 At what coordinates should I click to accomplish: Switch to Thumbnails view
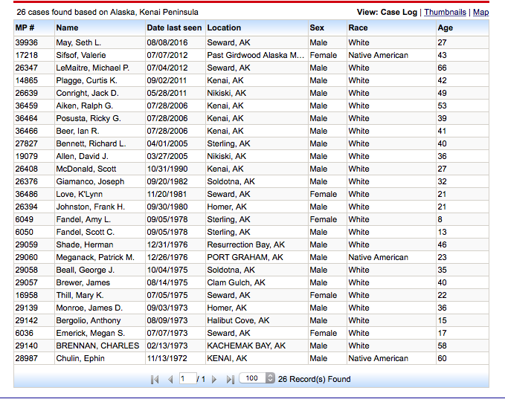(x=445, y=12)
